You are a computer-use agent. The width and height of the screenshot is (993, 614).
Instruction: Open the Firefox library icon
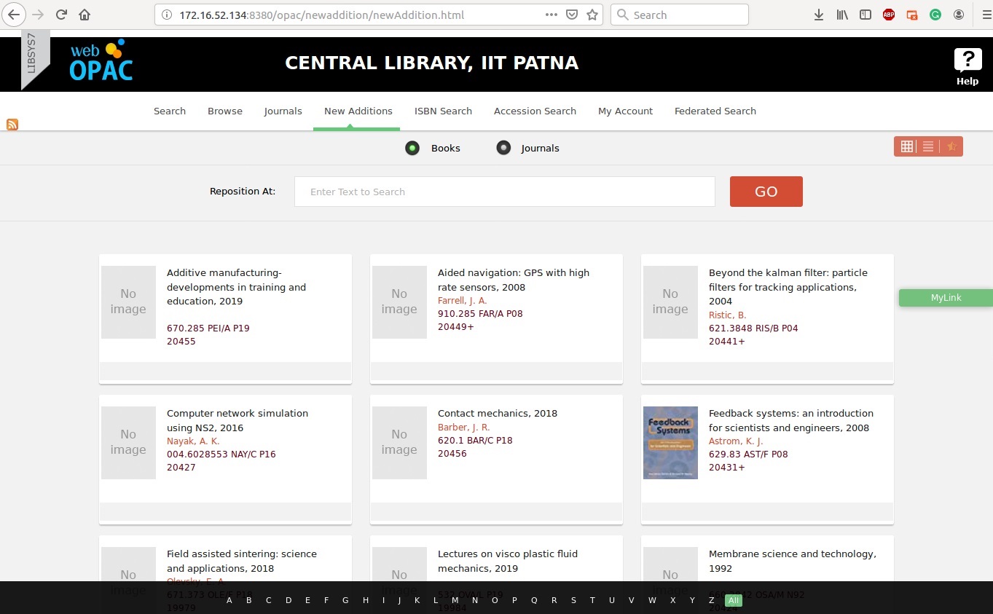842,15
